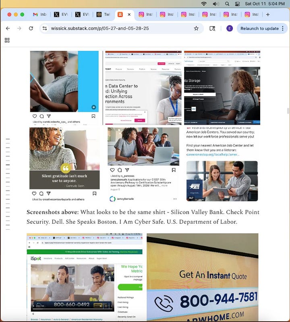Click bookmark icon under Gertrude Stein quote post
This screenshot has width=290, height=322.
coord(95,193)
